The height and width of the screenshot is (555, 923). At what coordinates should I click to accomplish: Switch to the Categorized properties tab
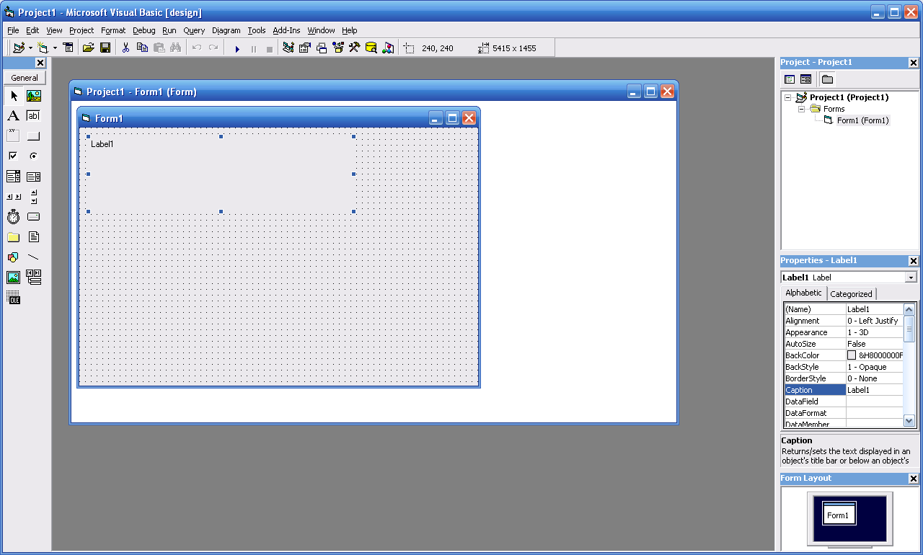tap(851, 294)
